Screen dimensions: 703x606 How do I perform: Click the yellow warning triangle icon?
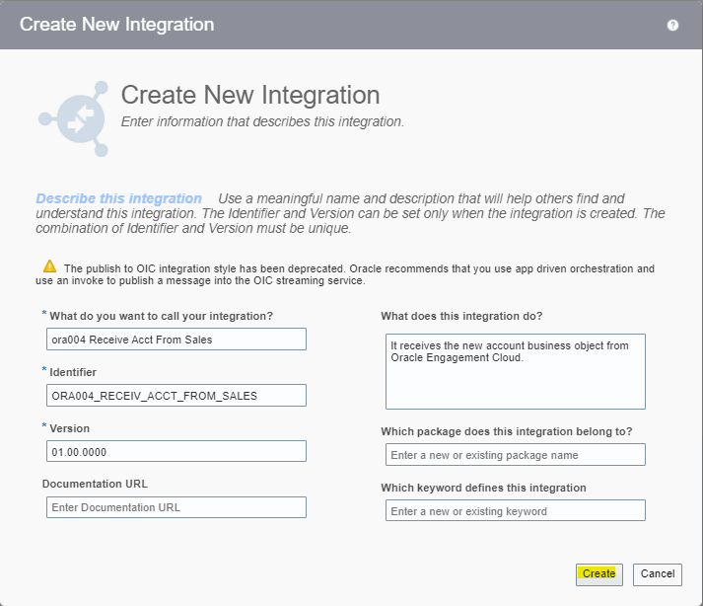[x=49, y=266]
